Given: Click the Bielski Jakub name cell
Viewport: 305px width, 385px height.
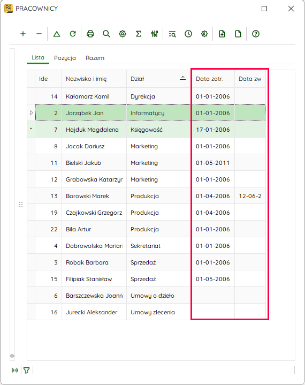Looking at the screenshot, I should [x=94, y=163].
